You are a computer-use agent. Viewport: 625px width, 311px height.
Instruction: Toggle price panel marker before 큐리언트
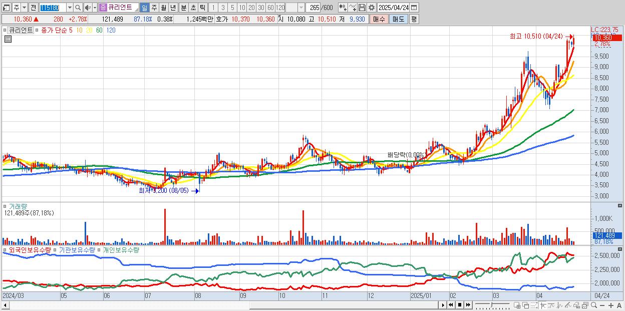(5, 30)
